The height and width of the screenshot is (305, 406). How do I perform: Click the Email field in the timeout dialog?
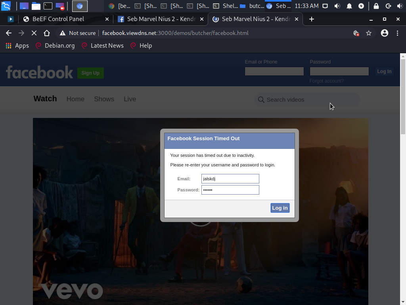pos(230,179)
